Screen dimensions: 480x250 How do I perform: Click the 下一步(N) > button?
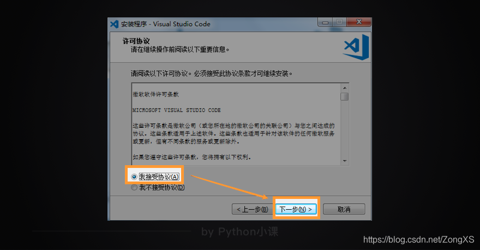pos(296,209)
